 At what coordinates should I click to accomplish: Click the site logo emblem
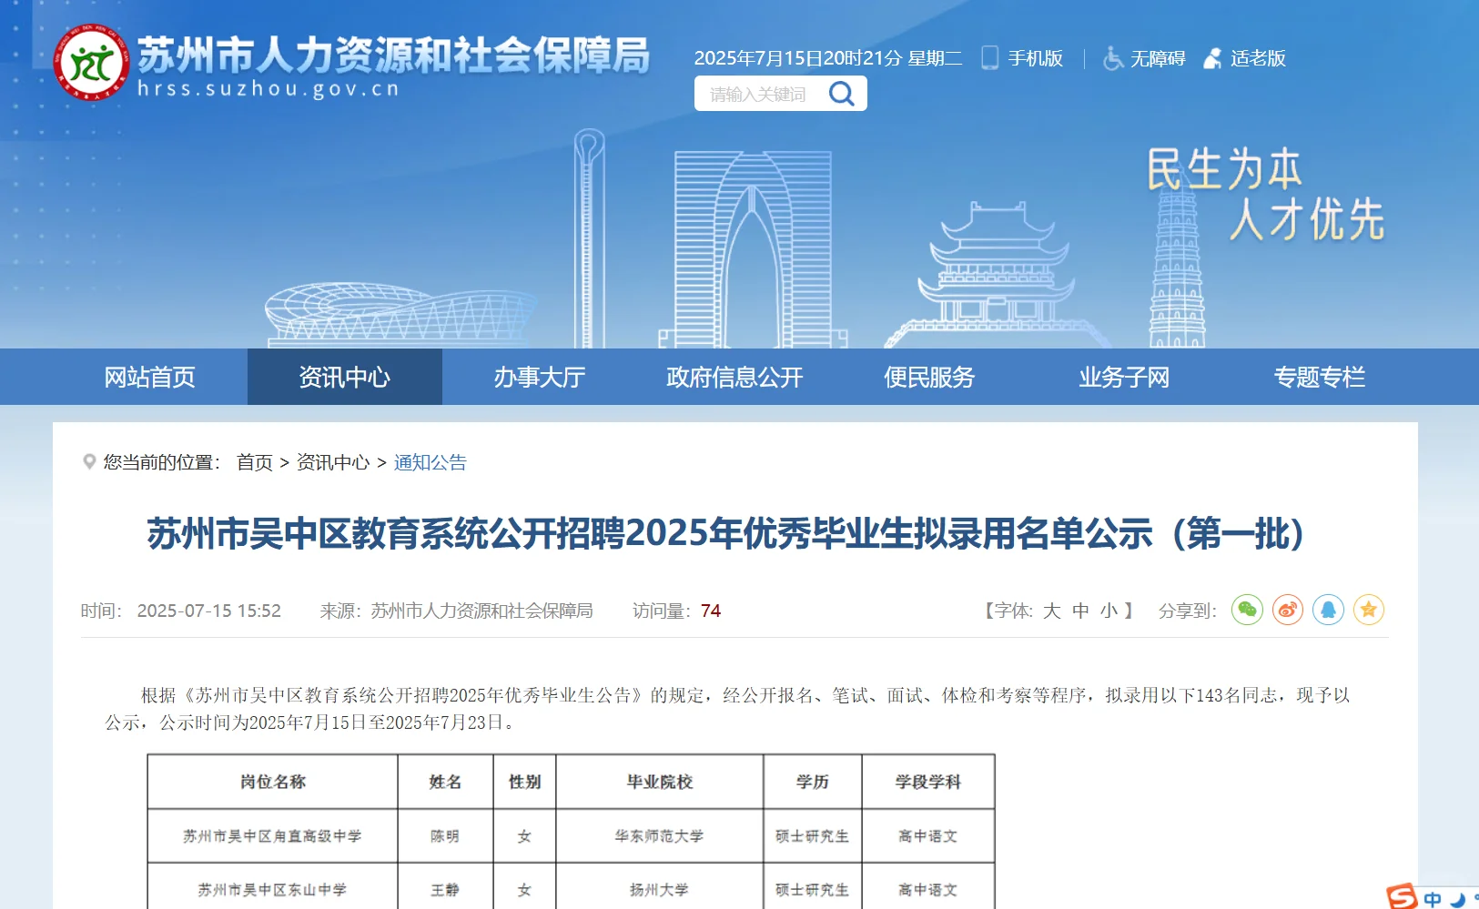[x=91, y=63]
